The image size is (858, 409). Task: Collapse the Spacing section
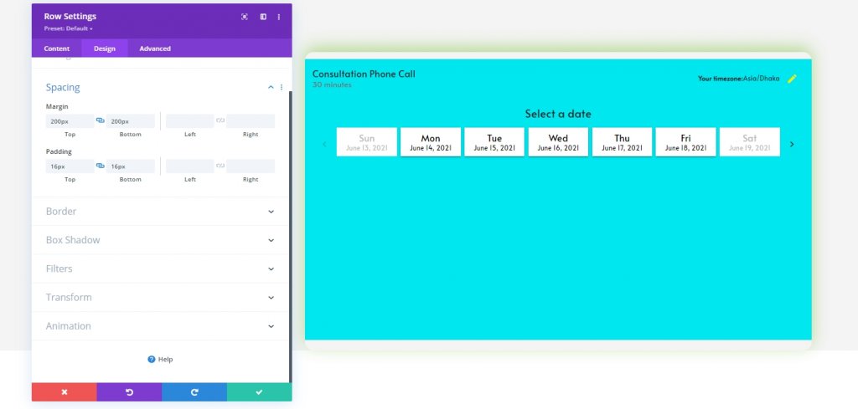click(x=271, y=87)
